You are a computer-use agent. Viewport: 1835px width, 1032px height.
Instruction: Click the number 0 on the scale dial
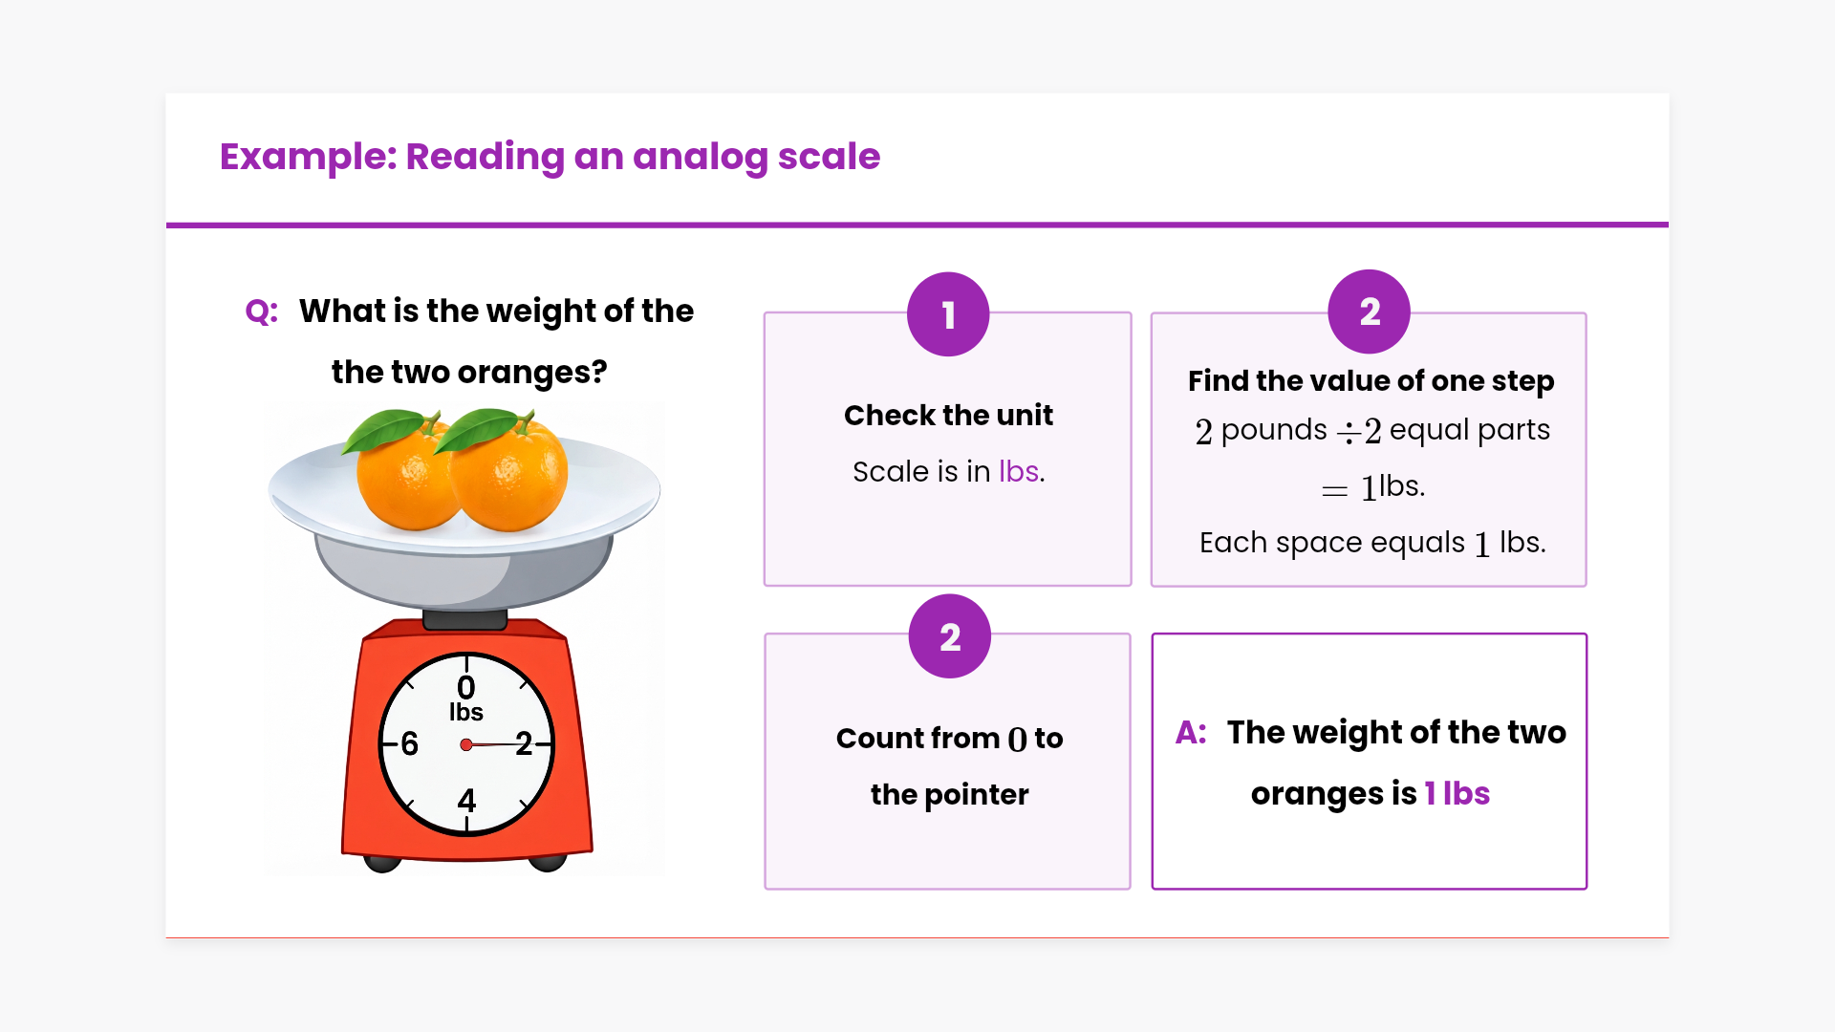pyautogui.click(x=466, y=687)
